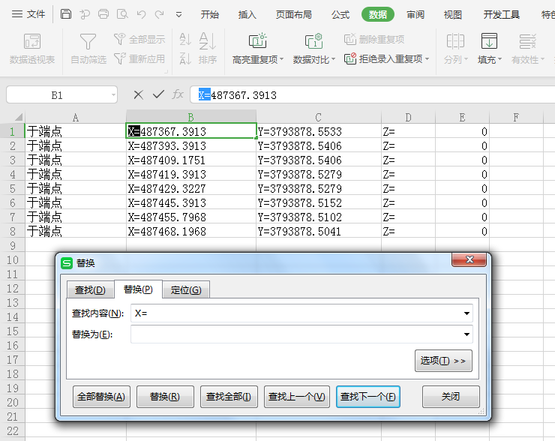
Task: Expand 选项(T) advanced options
Action: coord(443,361)
